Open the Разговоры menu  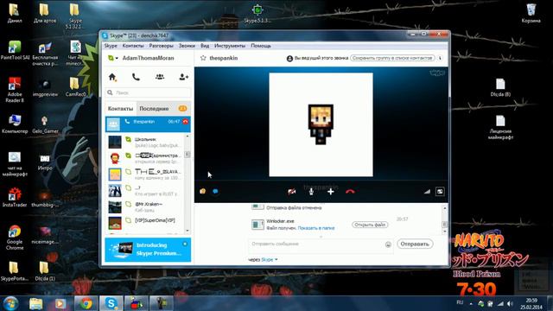(161, 46)
